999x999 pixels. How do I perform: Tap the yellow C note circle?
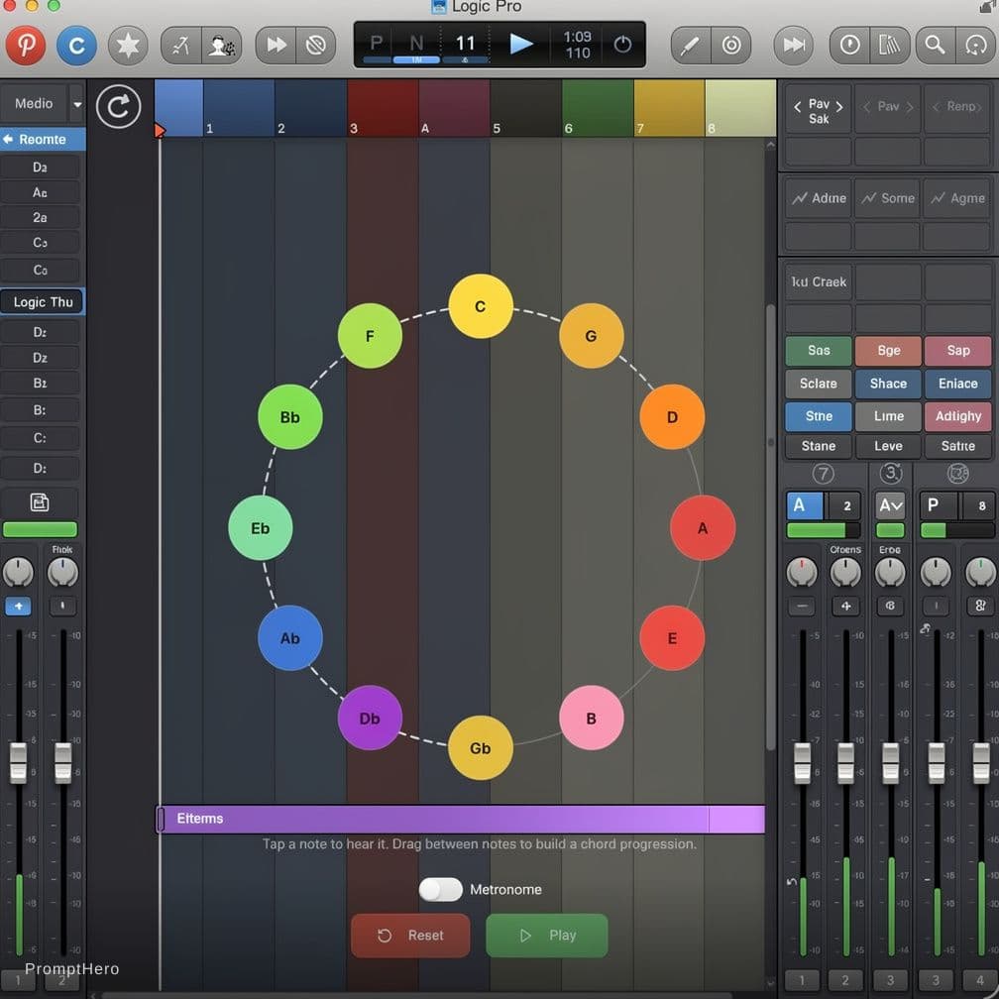[x=481, y=306]
